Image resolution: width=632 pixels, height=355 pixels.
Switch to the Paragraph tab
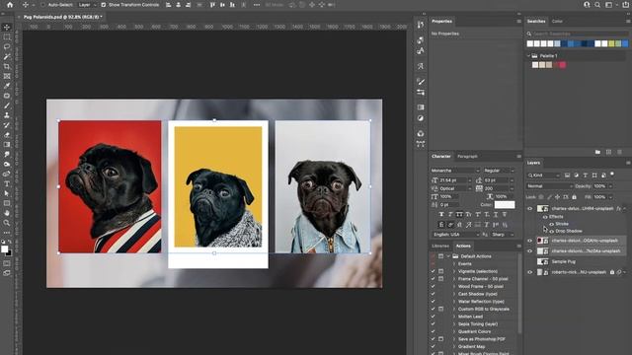pyautogui.click(x=467, y=156)
